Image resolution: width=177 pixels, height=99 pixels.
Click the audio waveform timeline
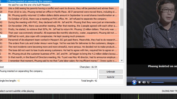click(x=88, y=96)
